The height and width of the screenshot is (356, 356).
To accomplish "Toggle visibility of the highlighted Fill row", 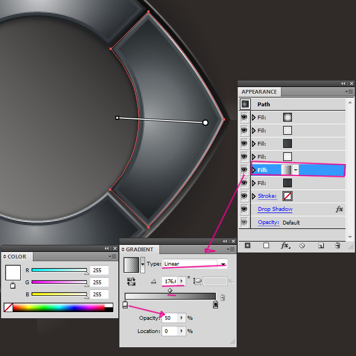I will coord(244,170).
